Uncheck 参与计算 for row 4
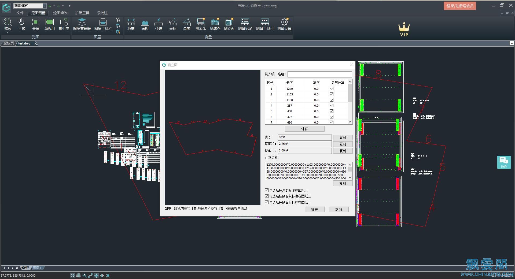The height and width of the screenshot is (279, 515). 332,105
